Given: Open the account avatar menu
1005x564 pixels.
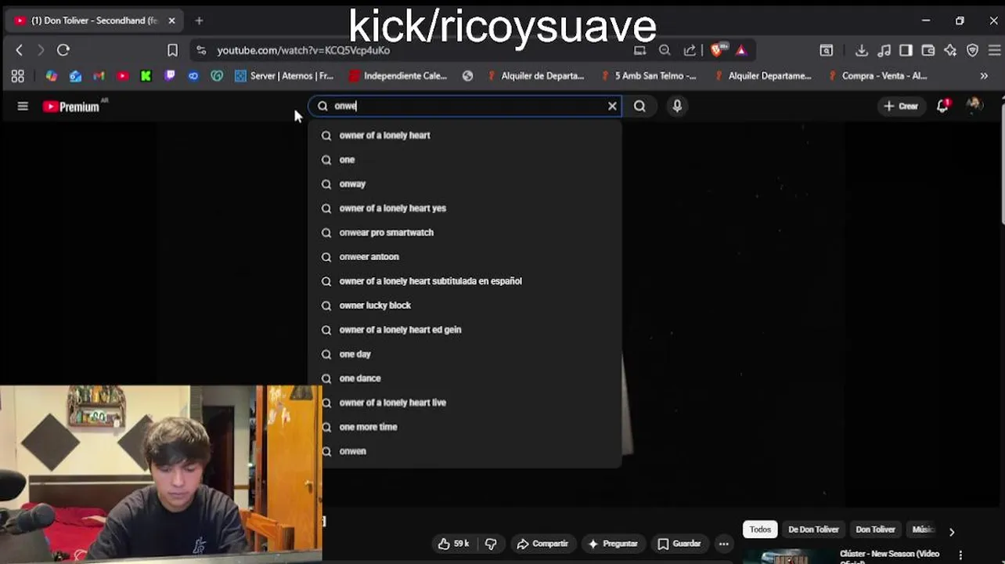Looking at the screenshot, I should coord(974,106).
